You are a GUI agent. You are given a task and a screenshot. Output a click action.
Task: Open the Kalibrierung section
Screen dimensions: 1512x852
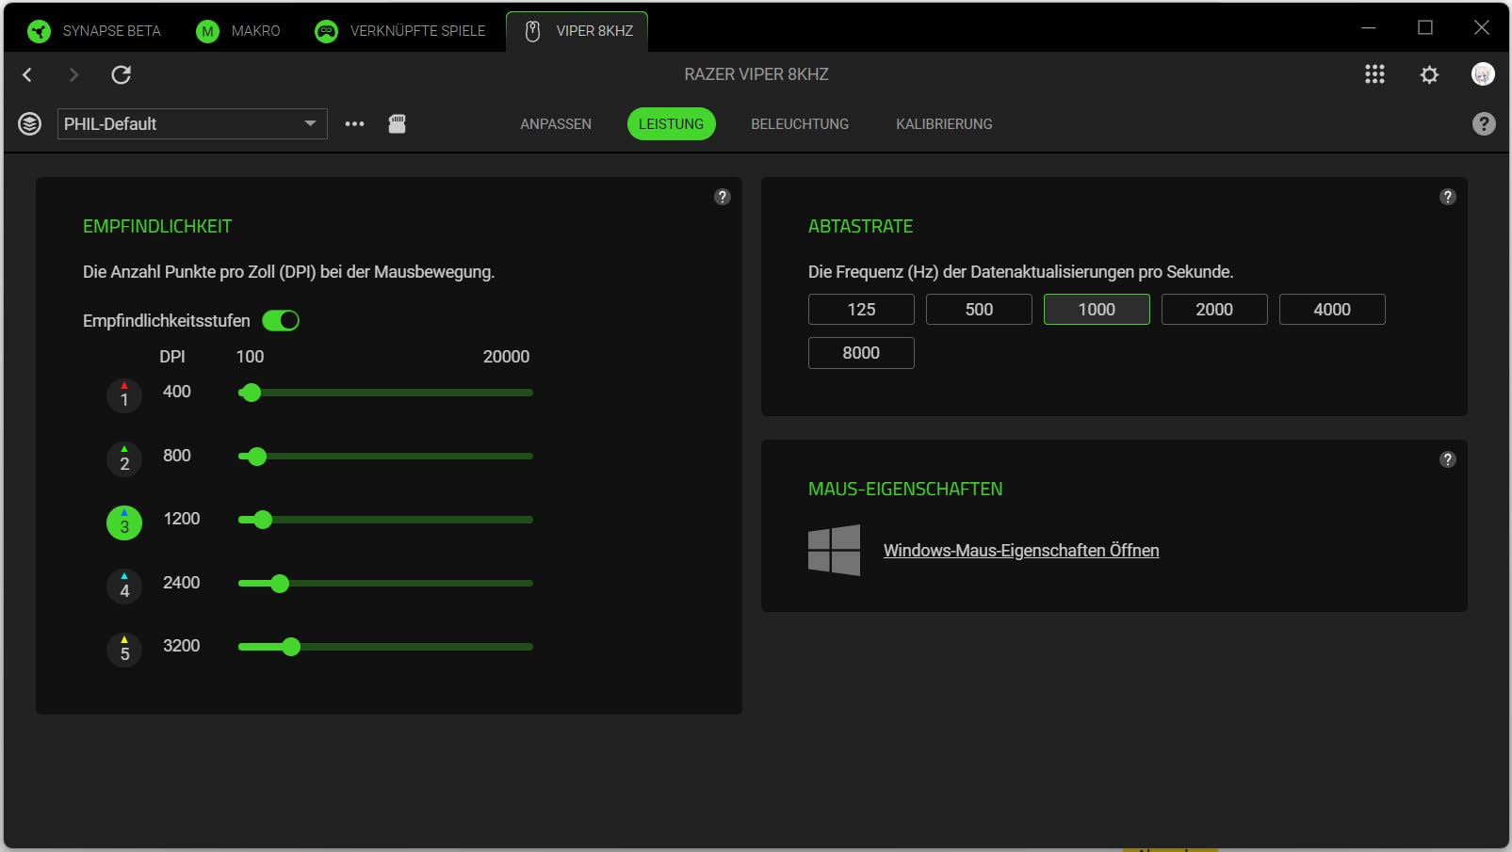click(944, 124)
